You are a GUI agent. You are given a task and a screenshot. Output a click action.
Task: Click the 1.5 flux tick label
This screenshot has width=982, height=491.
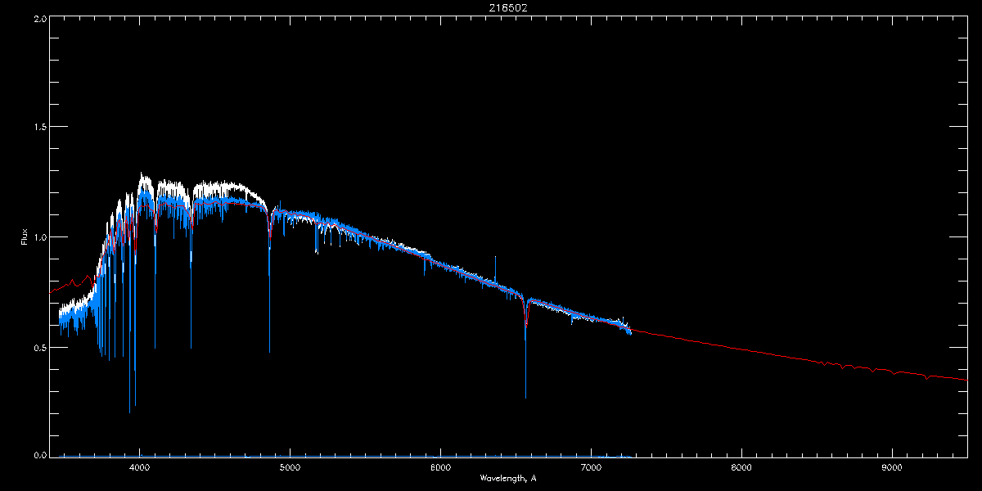[39, 127]
